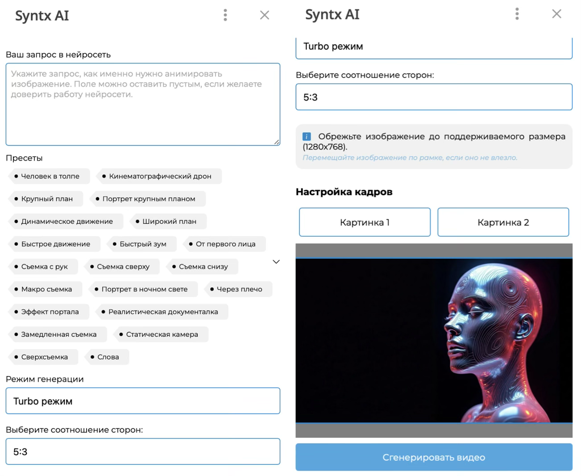This screenshot has width=581, height=476.
Task: Select the Кинематографический дрон preset
Action: click(x=159, y=176)
